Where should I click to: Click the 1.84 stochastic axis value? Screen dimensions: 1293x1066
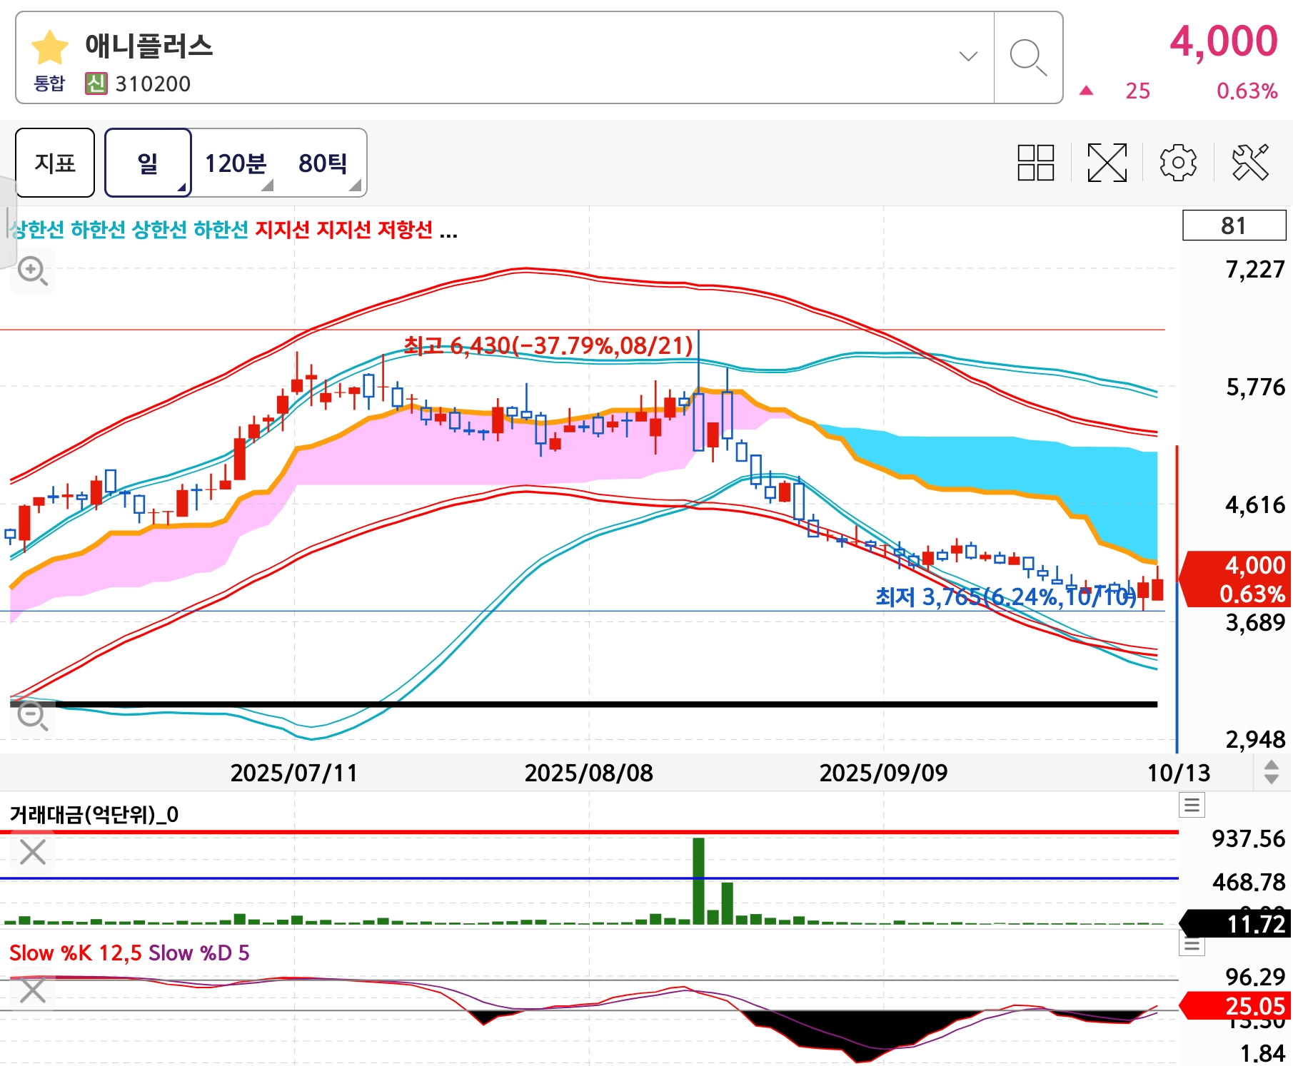point(1262,1054)
